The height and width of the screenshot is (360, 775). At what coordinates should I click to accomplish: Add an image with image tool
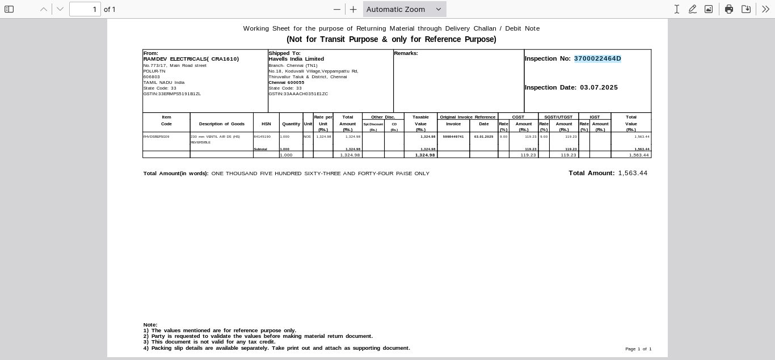(709, 9)
